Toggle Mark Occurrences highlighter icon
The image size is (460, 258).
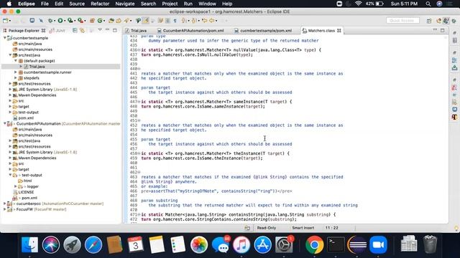146,21
